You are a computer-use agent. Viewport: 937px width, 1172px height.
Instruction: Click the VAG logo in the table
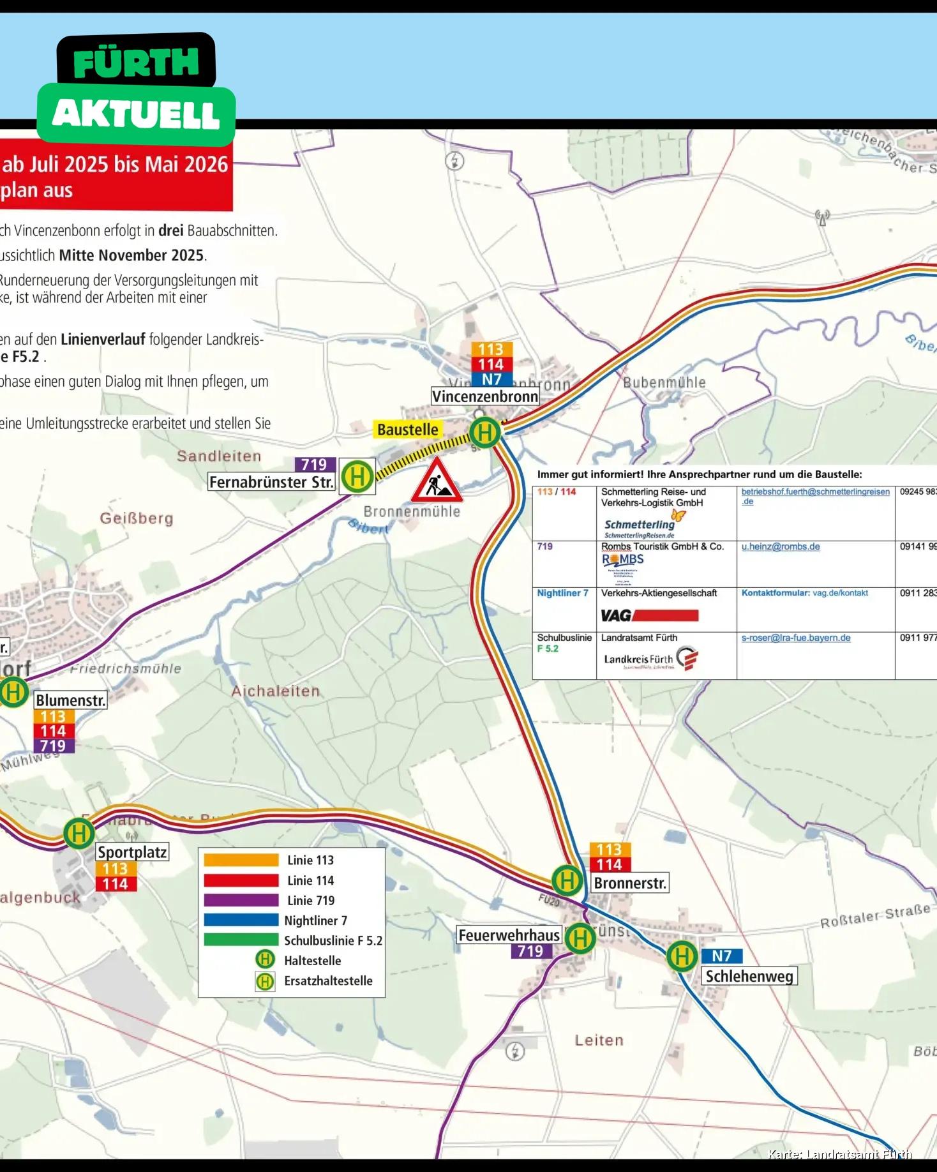point(650,615)
